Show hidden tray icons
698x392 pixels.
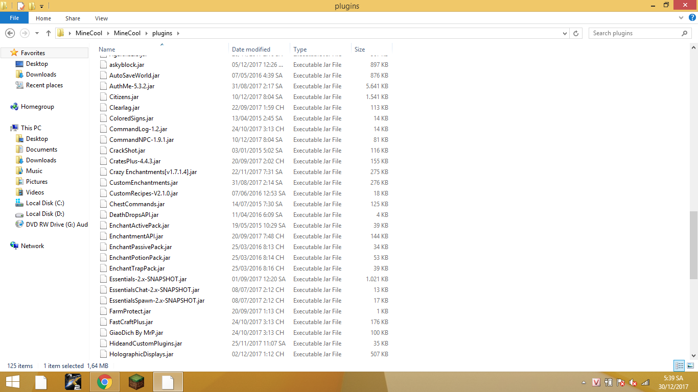[584, 382]
